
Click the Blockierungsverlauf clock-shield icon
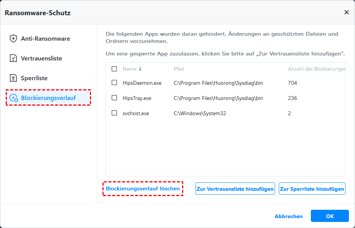(14, 98)
